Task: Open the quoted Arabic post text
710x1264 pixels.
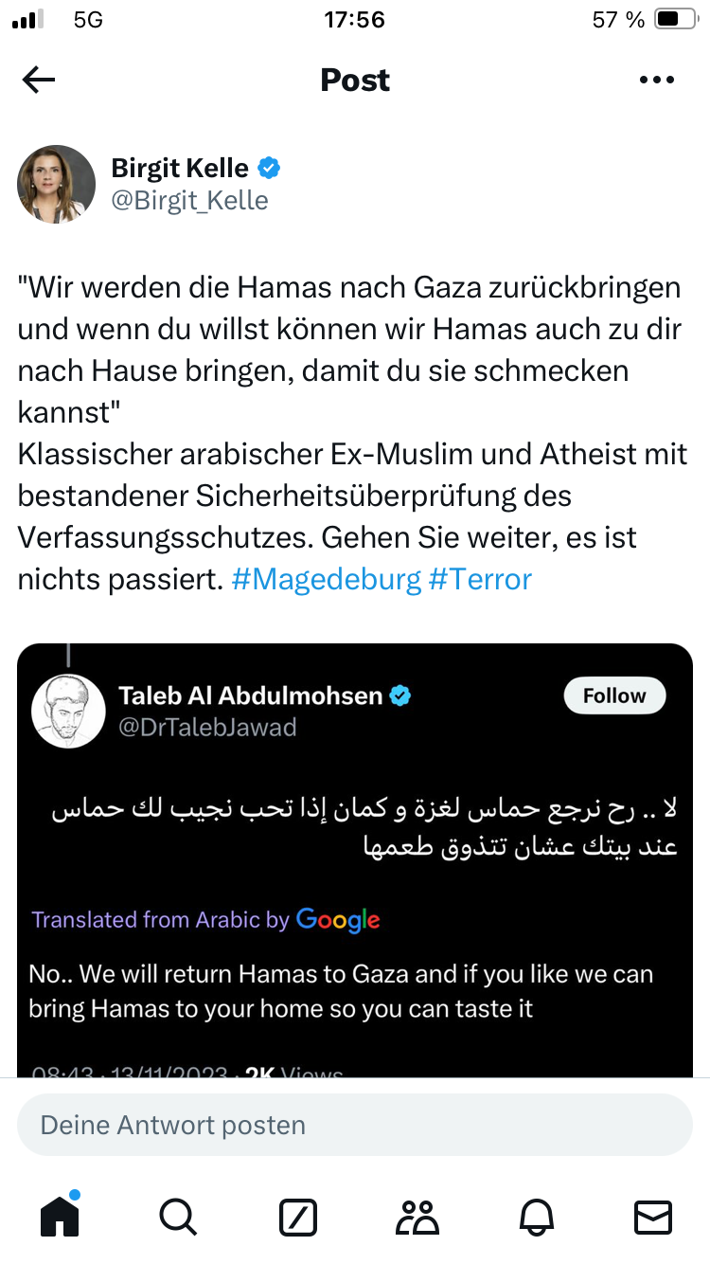Action: [x=364, y=827]
